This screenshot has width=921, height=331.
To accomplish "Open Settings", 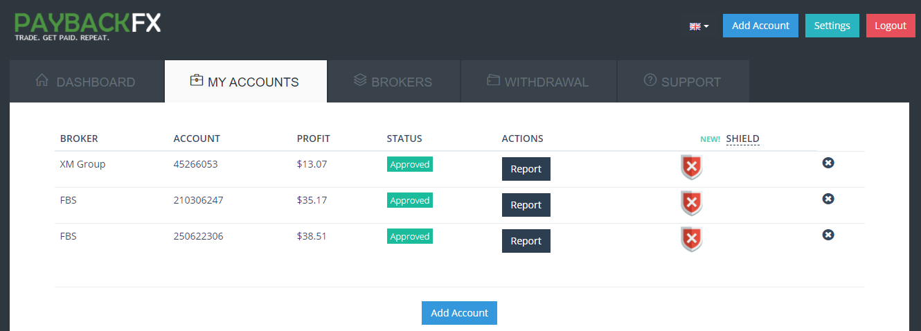I will point(832,26).
